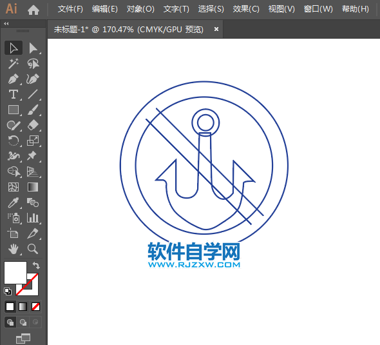Image resolution: width=380 pixels, height=345 pixels.
Task: Open the 效果(C) menu
Action: pyautogui.click(x=246, y=9)
